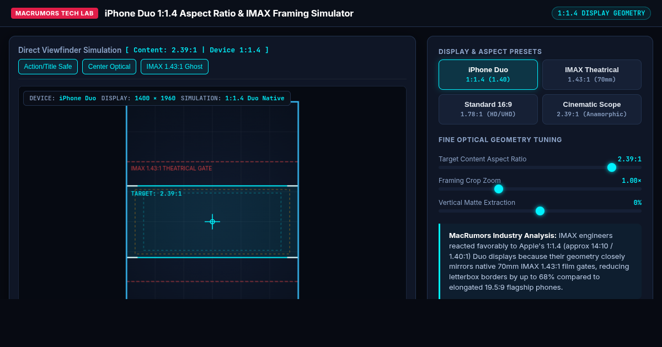Click the 'IMAX 1.43:1 THEATRICAL GATE' label

click(x=172, y=169)
